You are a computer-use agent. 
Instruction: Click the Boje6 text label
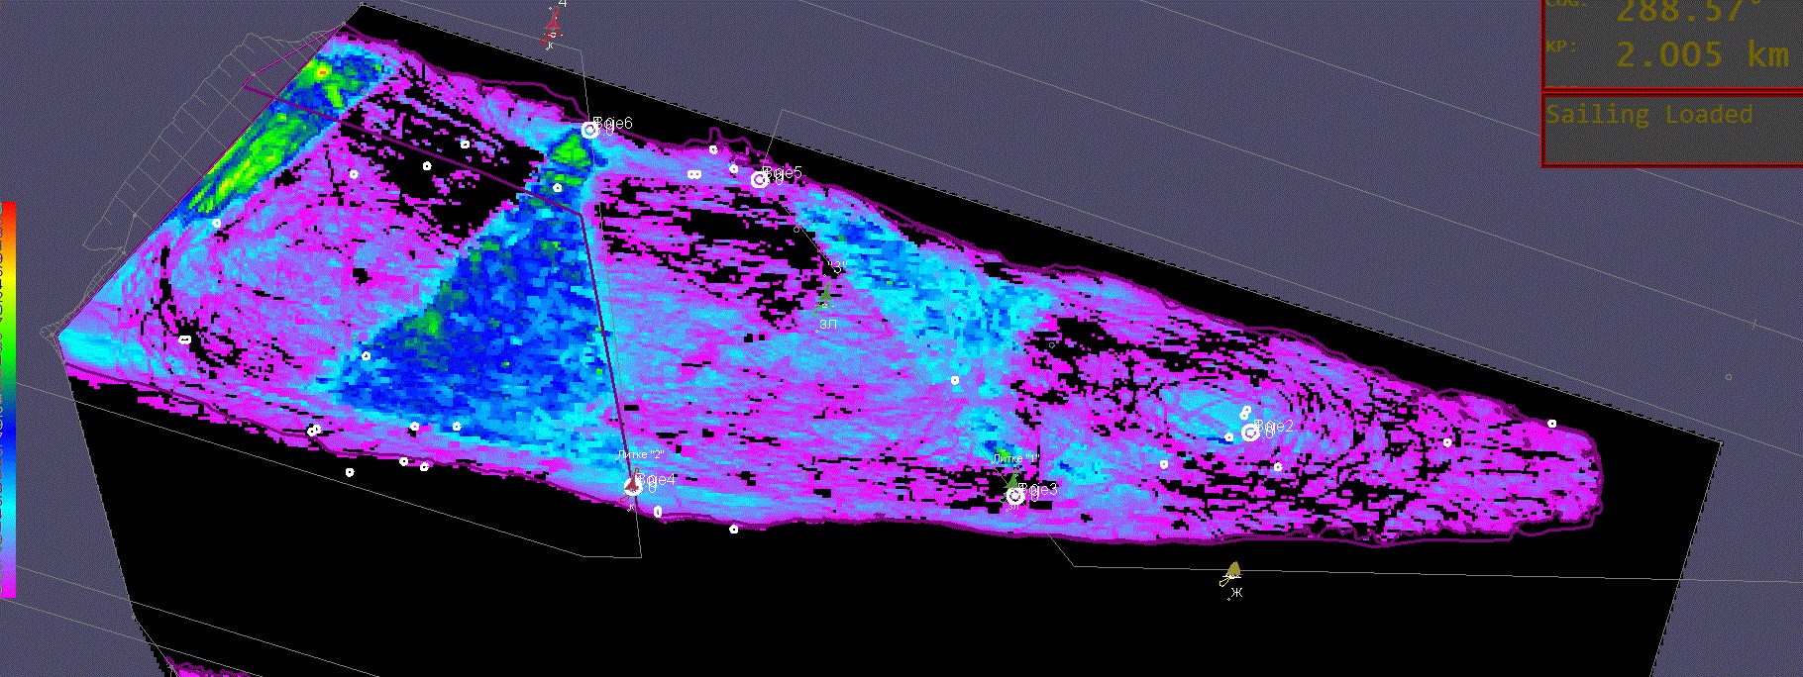[614, 124]
